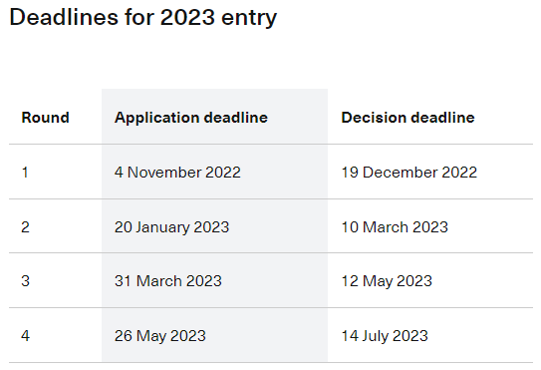Select the 'Round' column header
Screen dimensions: 541x370
tap(45, 118)
